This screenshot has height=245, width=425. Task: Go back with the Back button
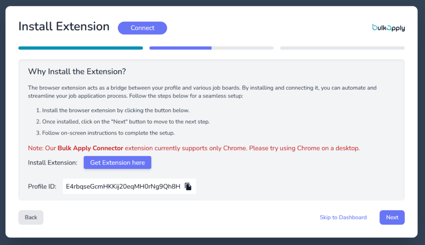[x=31, y=217]
